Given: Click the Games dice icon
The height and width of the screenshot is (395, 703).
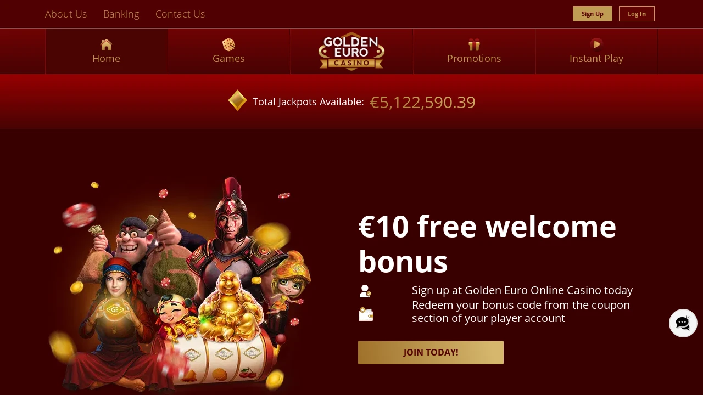Looking at the screenshot, I should pyautogui.click(x=228, y=44).
